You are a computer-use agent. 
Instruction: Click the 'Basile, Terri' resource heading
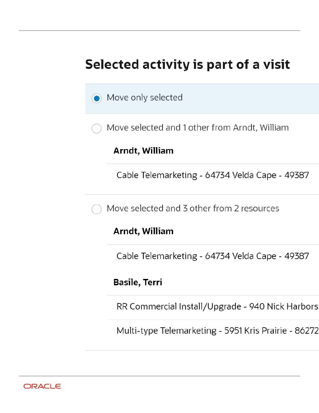[x=138, y=282]
